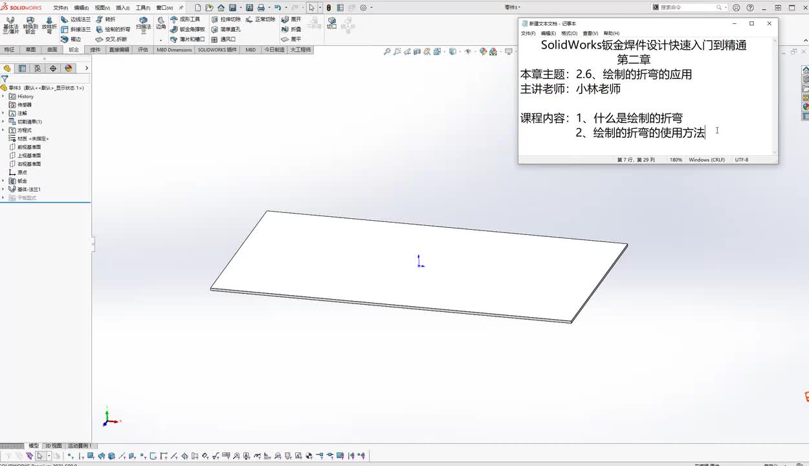This screenshot has height=466, width=809.
Task: Switch to the ConfigurationManager panel tab
Action: 38,68
